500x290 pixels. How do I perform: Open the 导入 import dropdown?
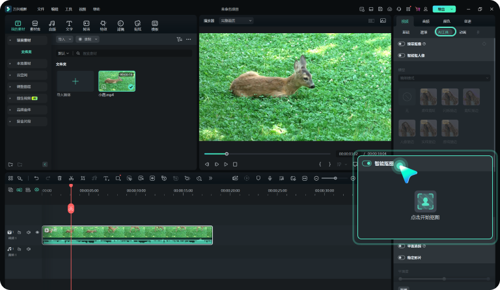tap(64, 39)
